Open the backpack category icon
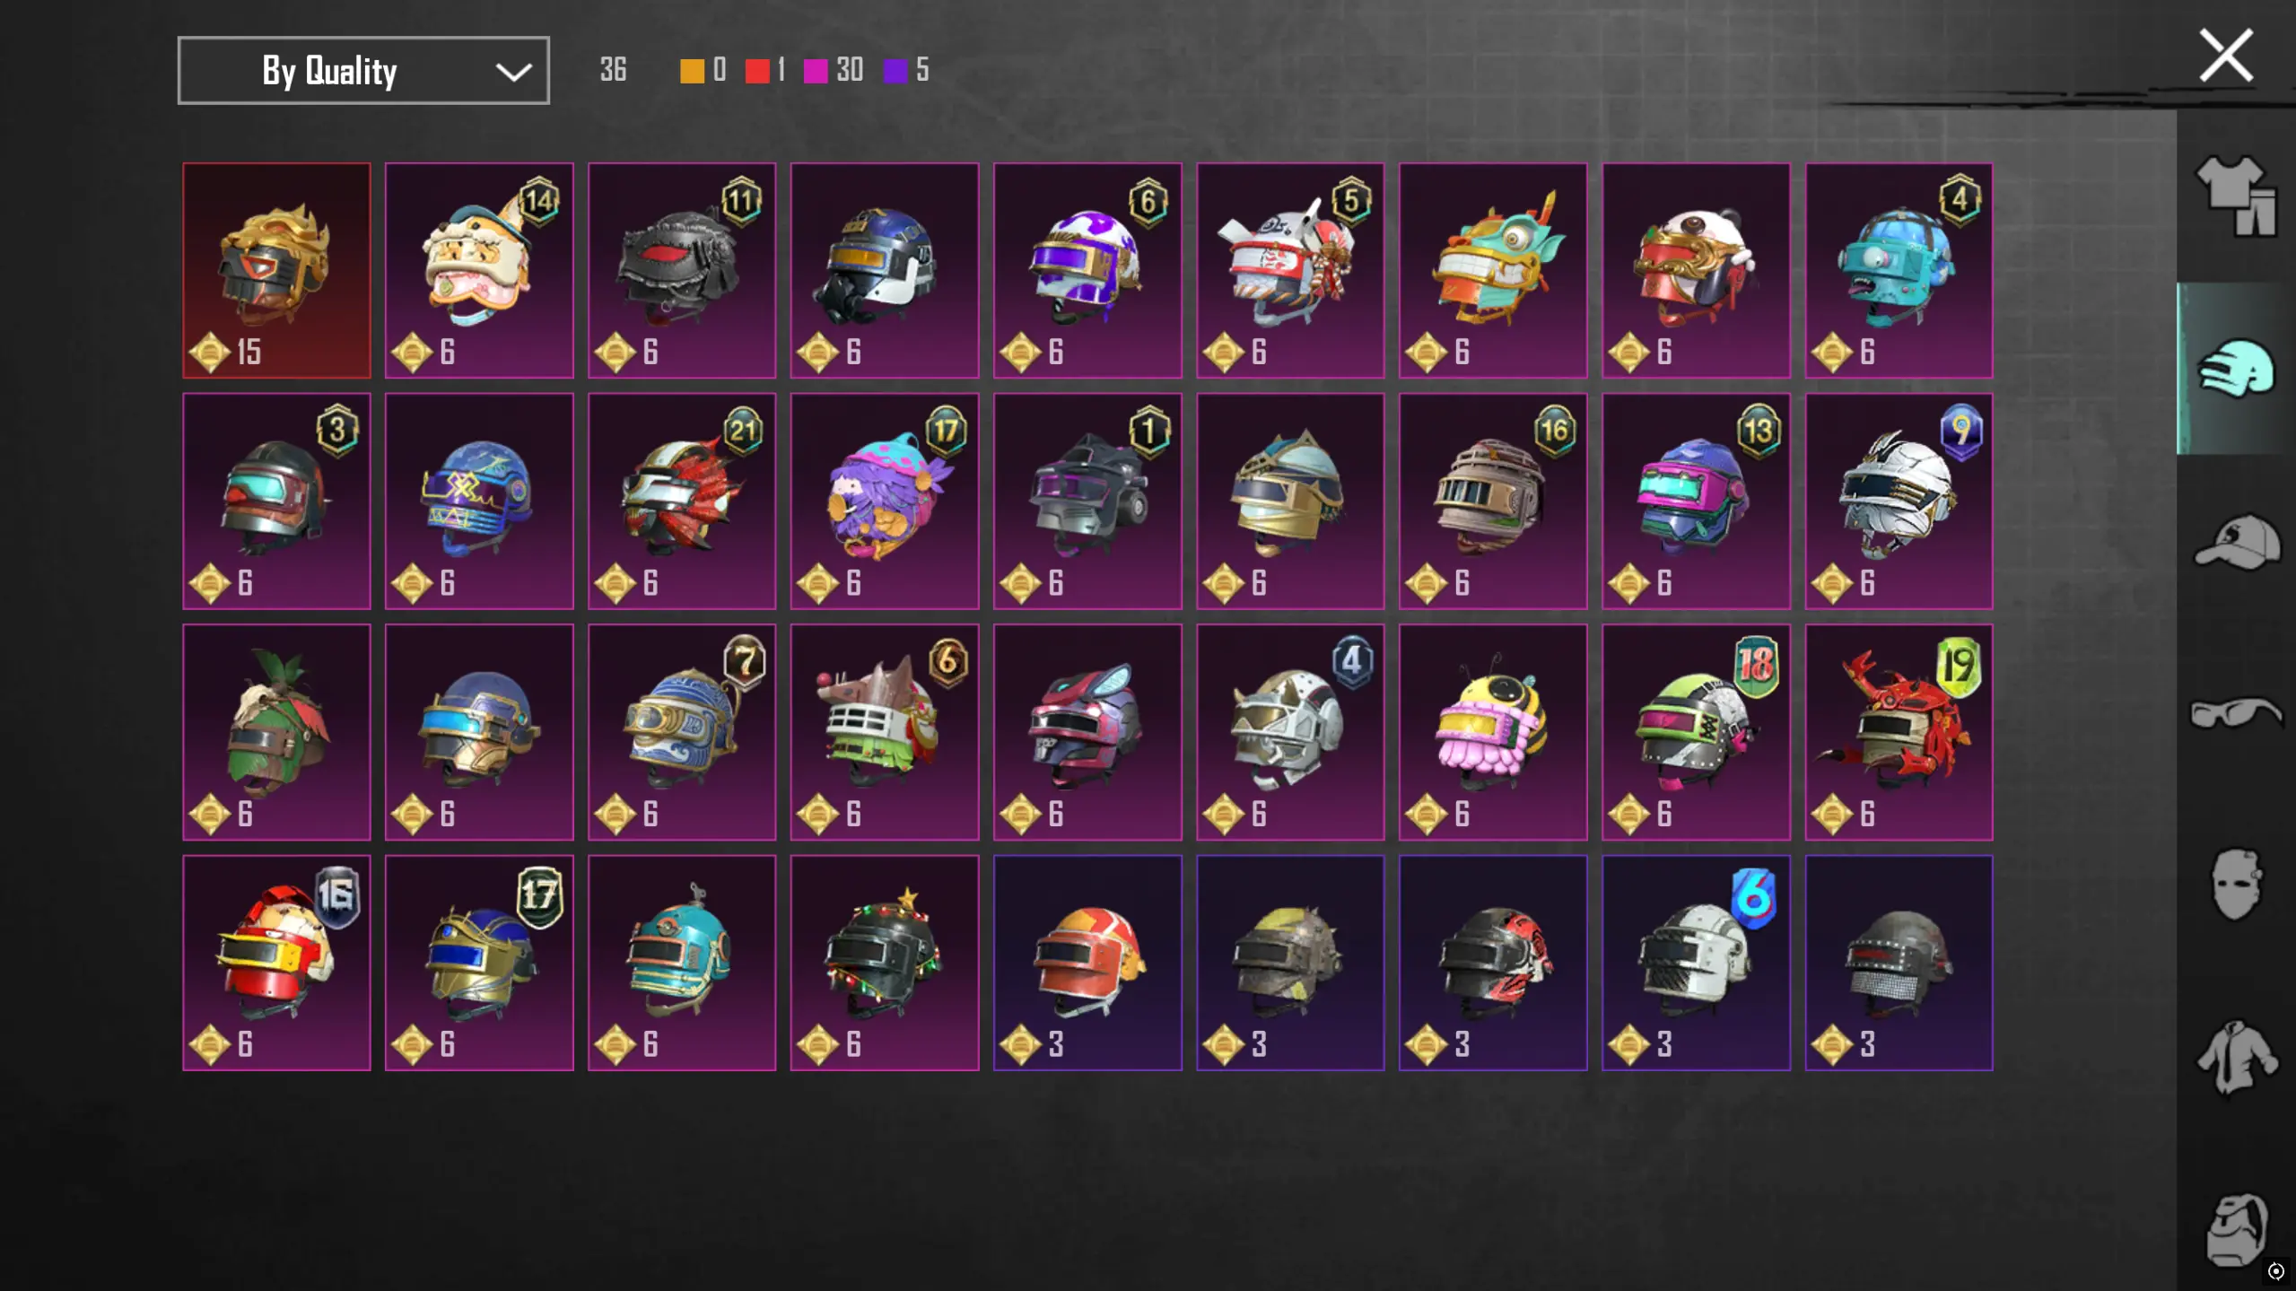The height and width of the screenshot is (1291, 2296). coord(2236,1229)
